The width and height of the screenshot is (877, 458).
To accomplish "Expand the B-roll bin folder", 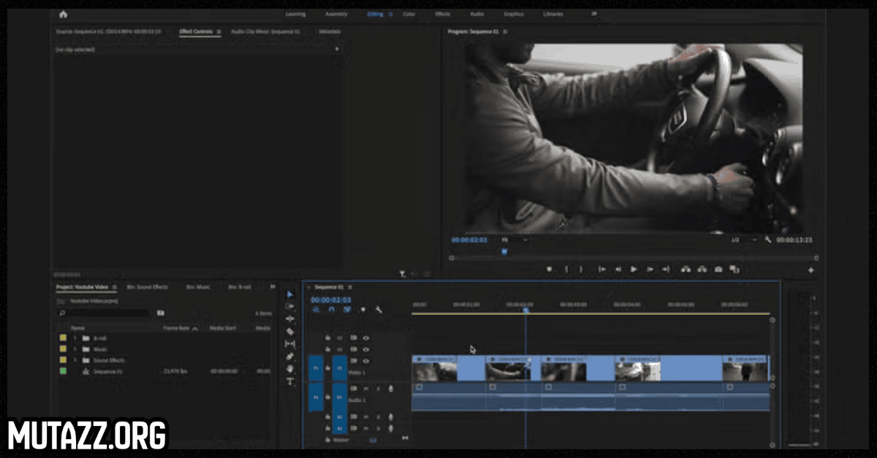I will [75, 338].
